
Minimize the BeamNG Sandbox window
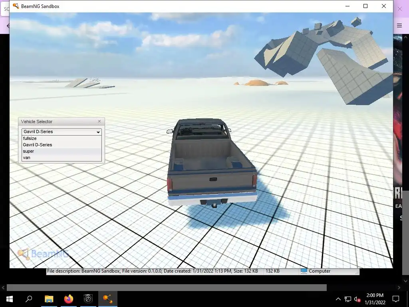347,6
